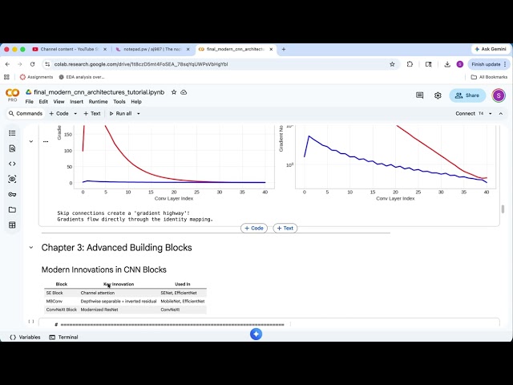Open the EDA analysis bookmark
The height and width of the screenshot is (385, 513).
[82, 77]
